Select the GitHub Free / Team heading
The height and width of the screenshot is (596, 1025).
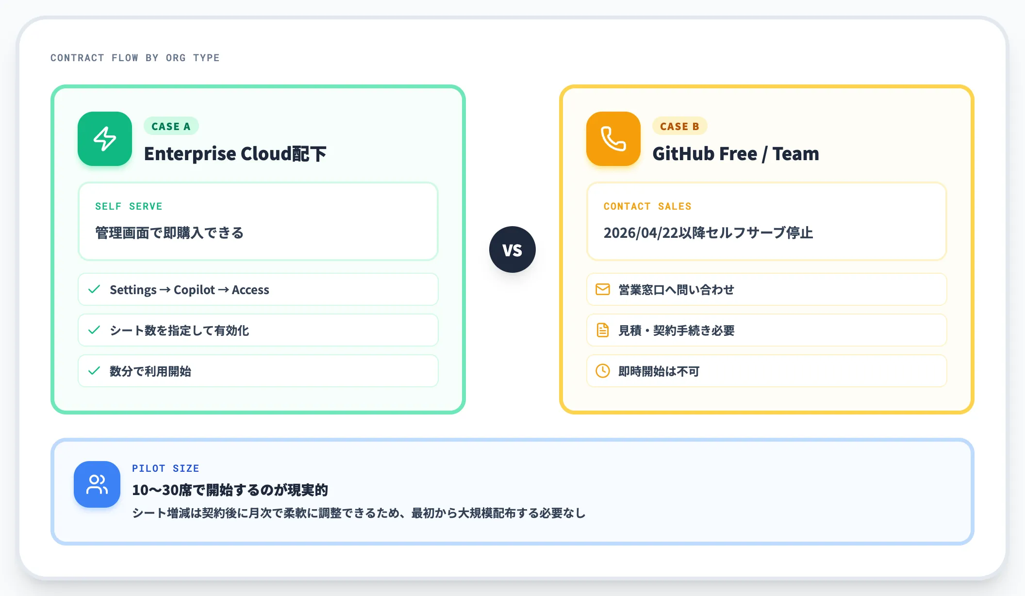pos(736,154)
